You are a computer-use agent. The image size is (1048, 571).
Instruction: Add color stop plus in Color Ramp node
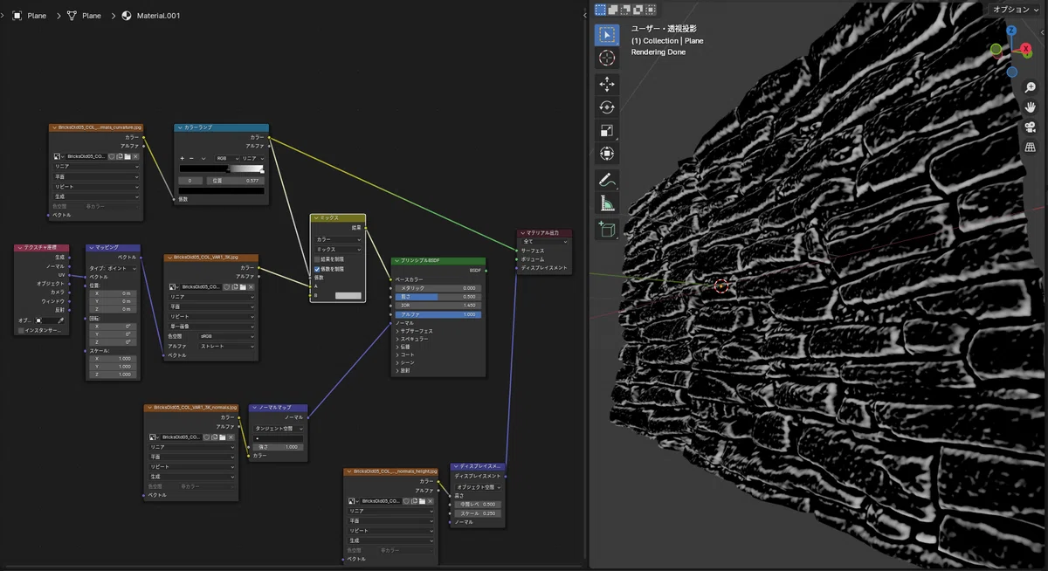click(x=182, y=158)
